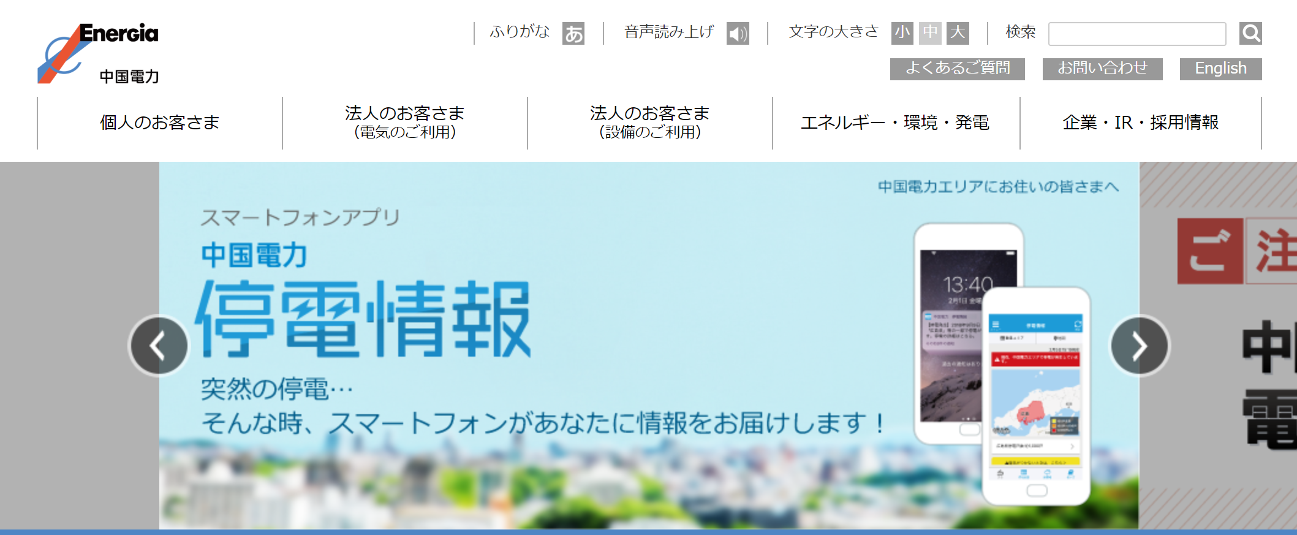Focus the 検索 search input field

tap(1137, 34)
